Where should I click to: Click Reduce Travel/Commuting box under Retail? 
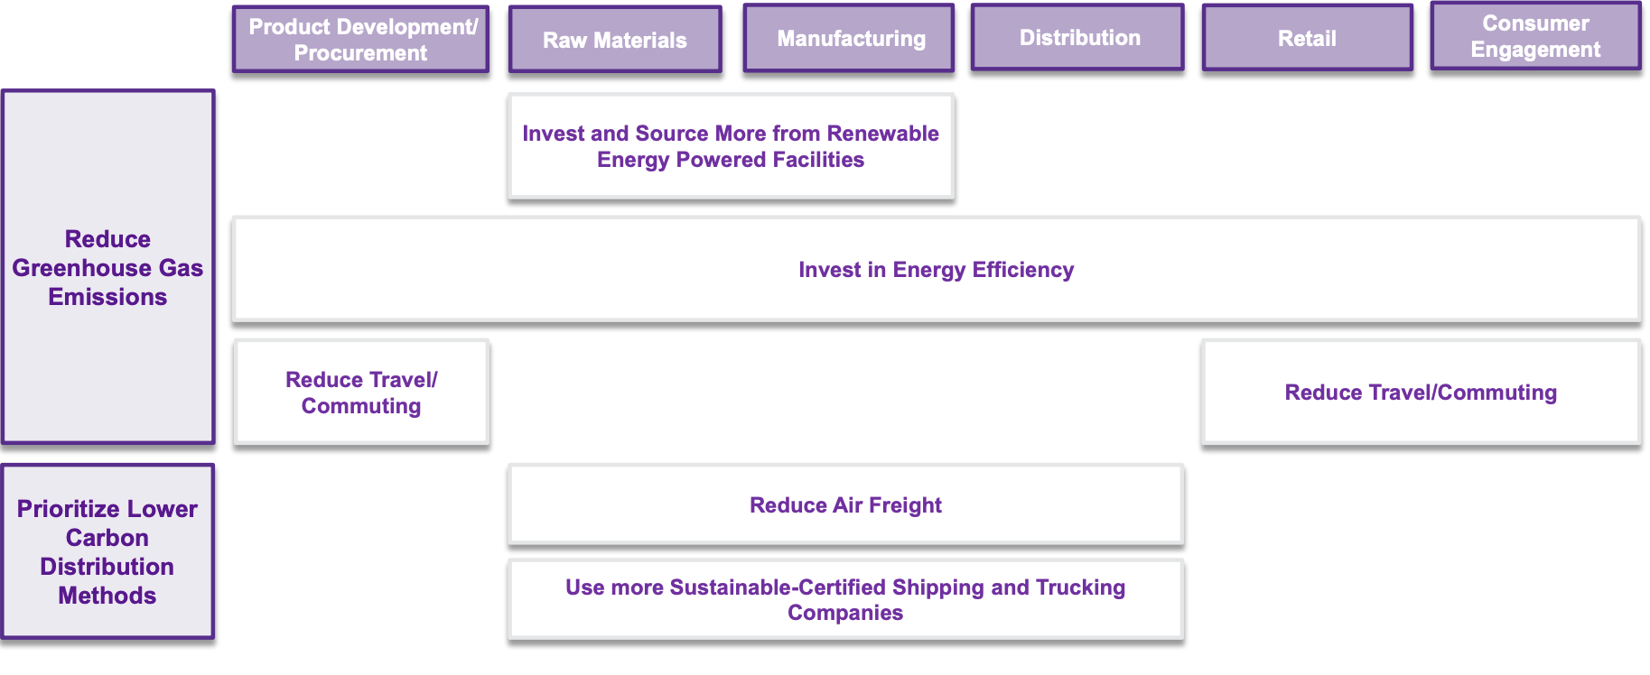coord(1421,393)
